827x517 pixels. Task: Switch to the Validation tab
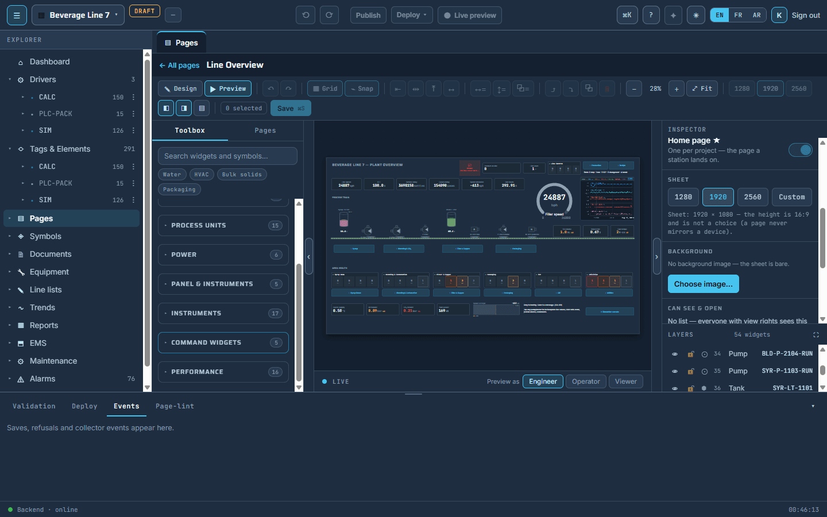point(34,406)
